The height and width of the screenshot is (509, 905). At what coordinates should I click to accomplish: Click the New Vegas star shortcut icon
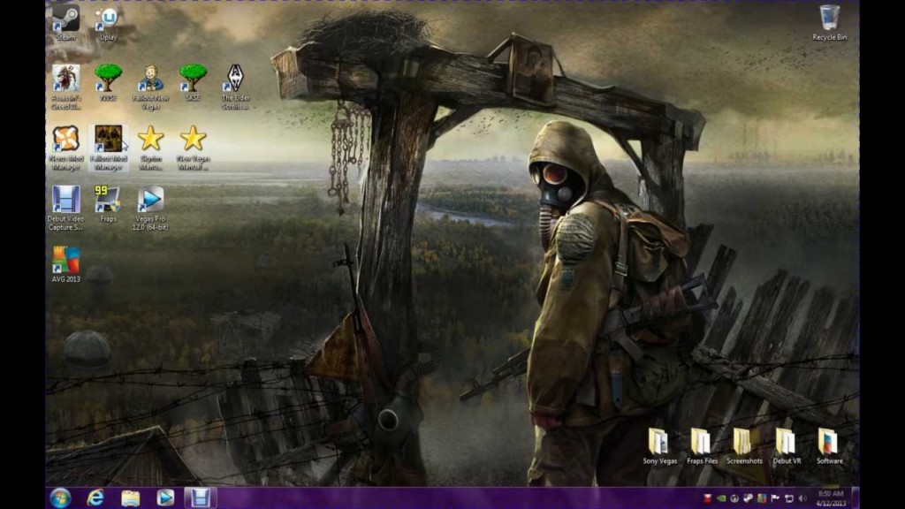(x=193, y=148)
